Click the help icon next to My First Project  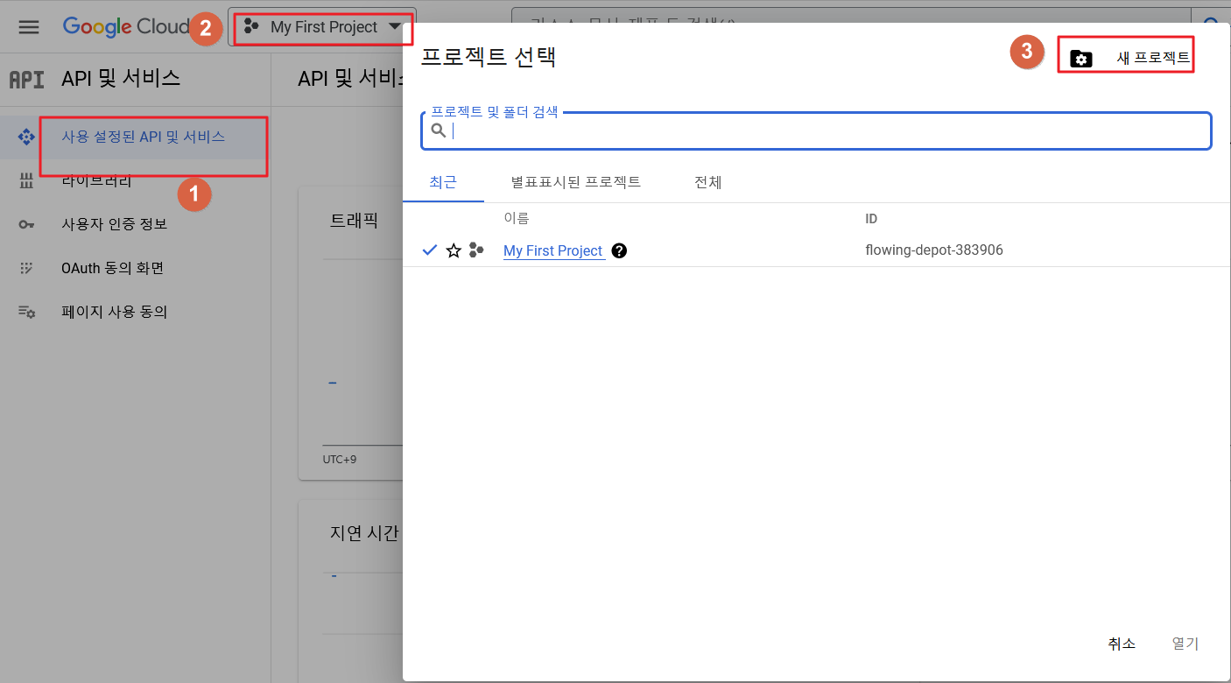[619, 250]
